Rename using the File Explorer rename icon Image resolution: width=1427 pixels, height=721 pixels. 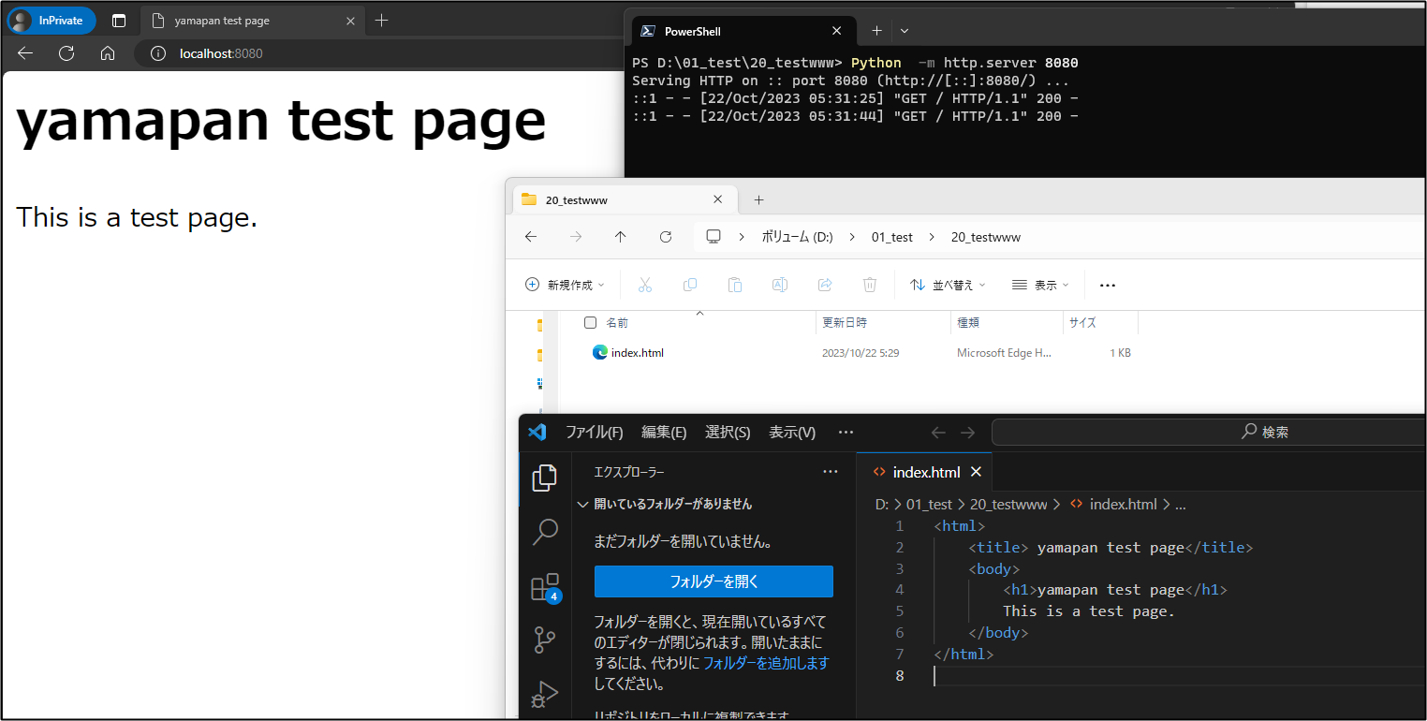click(x=779, y=285)
